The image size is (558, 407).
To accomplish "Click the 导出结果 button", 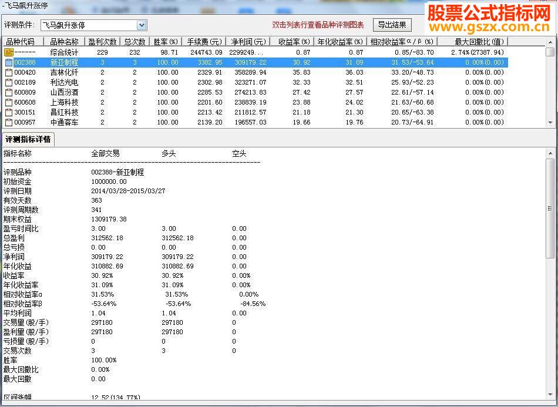I will point(392,25).
